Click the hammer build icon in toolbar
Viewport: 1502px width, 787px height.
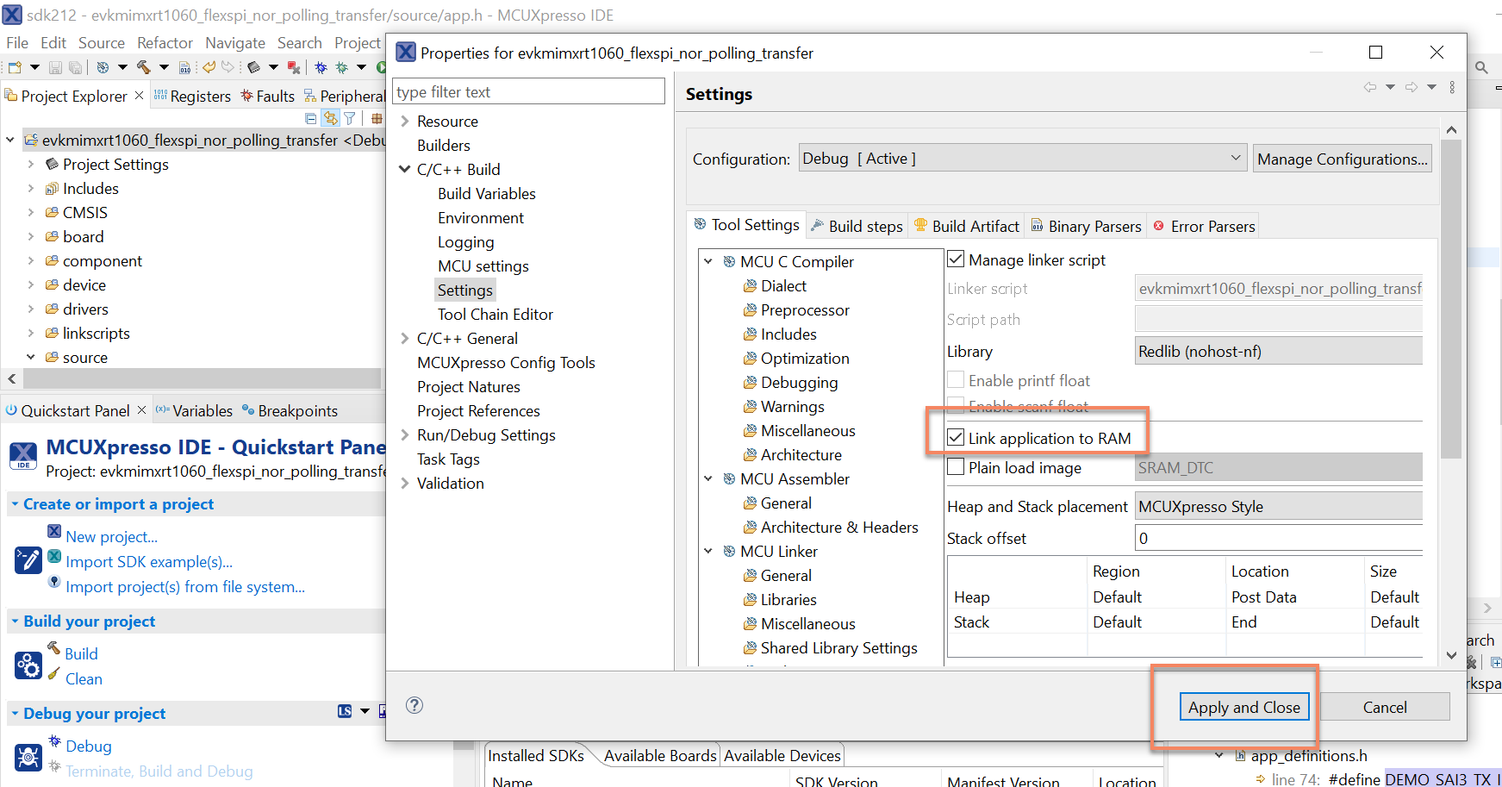point(143,66)
